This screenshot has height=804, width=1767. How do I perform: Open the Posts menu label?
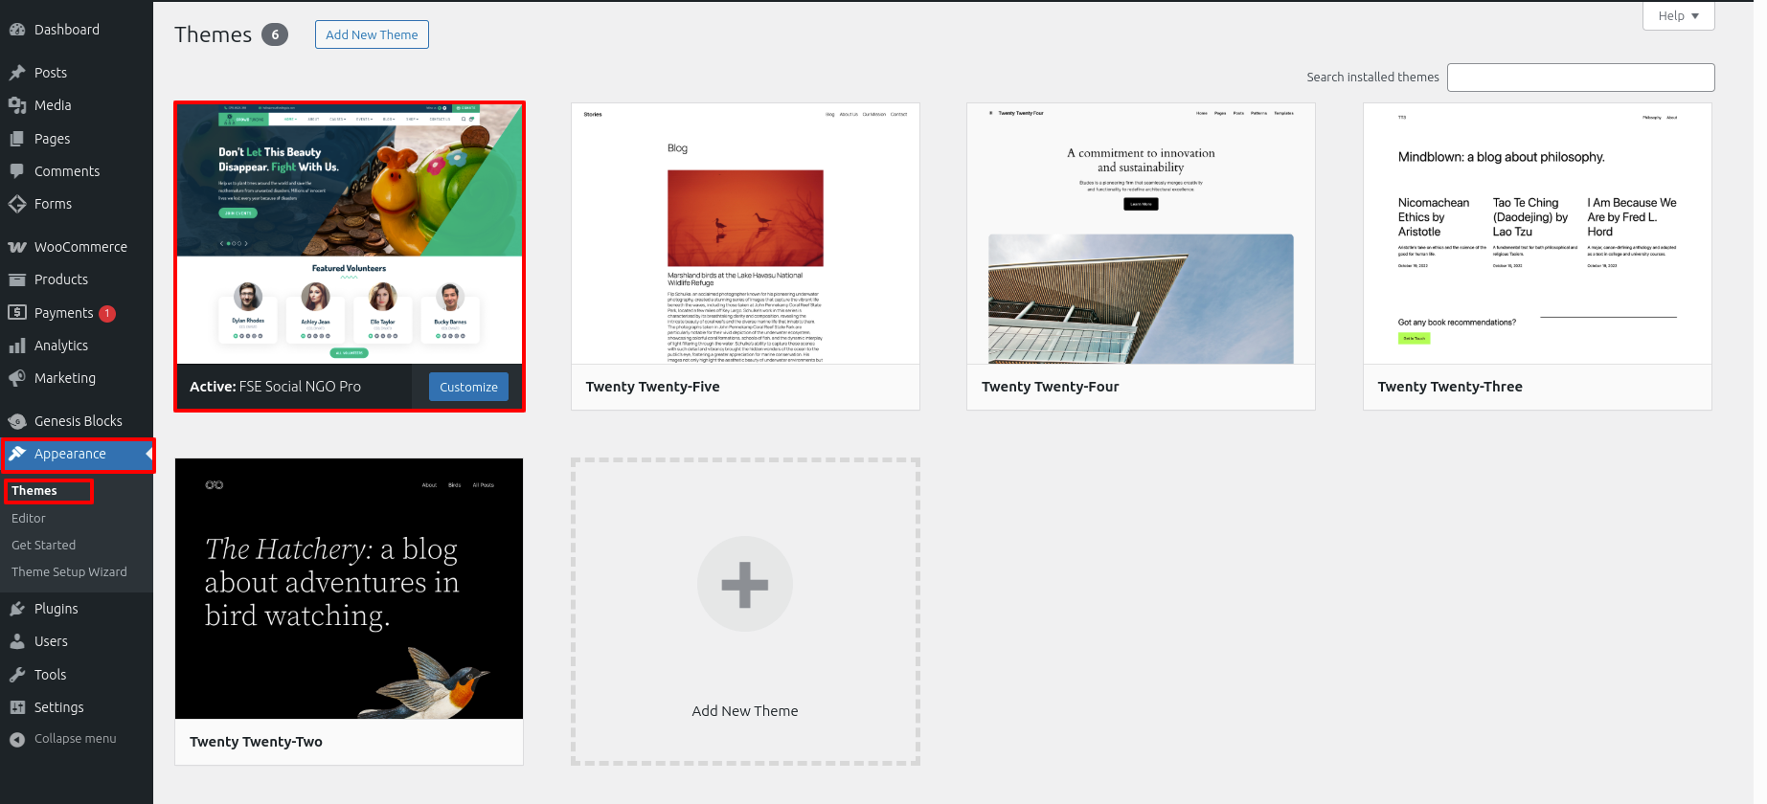click(x=51, y=73)
